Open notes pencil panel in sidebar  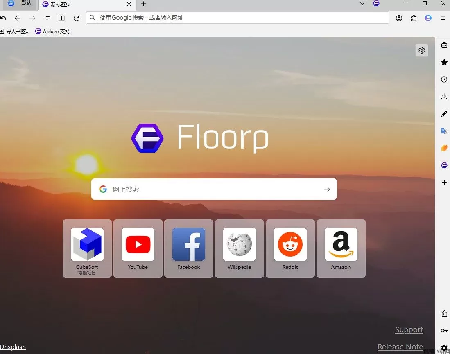coord(444,114)
